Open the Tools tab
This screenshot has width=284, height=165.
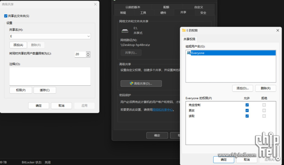click(x=143, y=13)
